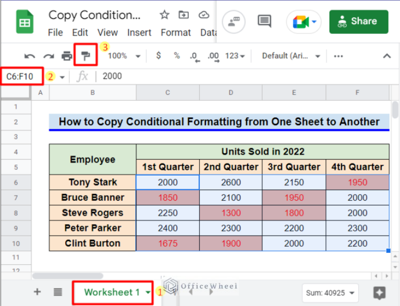The height and width of the screenshot is (306, 400).
Task: Expand the Sum: 40925 dropdown
Action: tap(331, 292)
